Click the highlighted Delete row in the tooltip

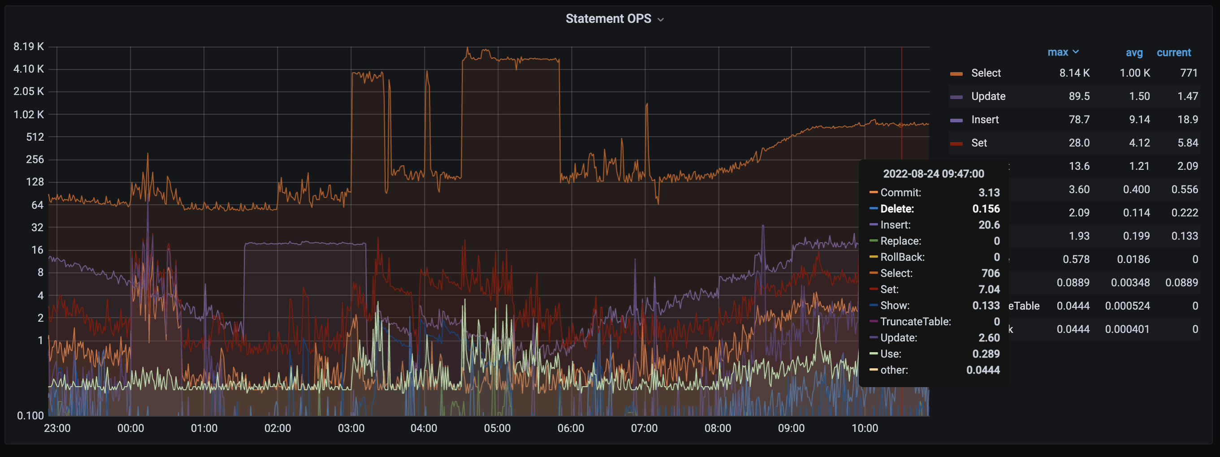[934, 209]
